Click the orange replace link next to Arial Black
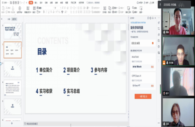The height and width of the screenshot is (127, 195). click(152, 67)
